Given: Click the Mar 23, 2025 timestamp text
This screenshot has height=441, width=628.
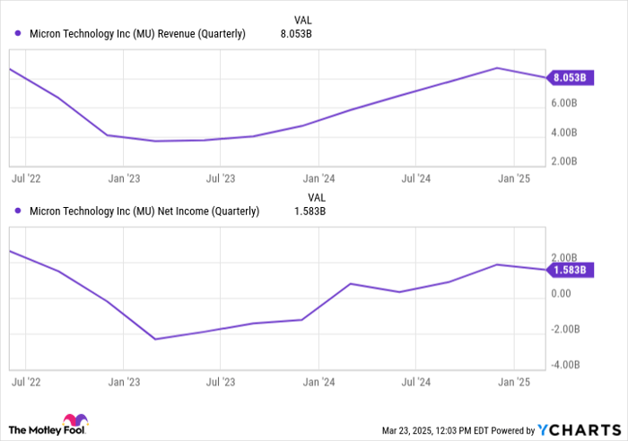Looking at the screenshot, I should click(x=435, y=430).
